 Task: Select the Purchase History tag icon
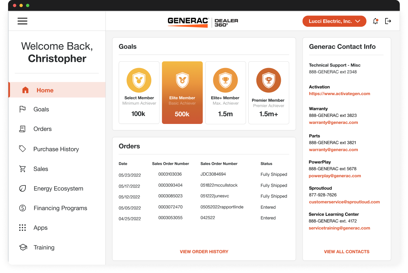[x=22, y=149]
